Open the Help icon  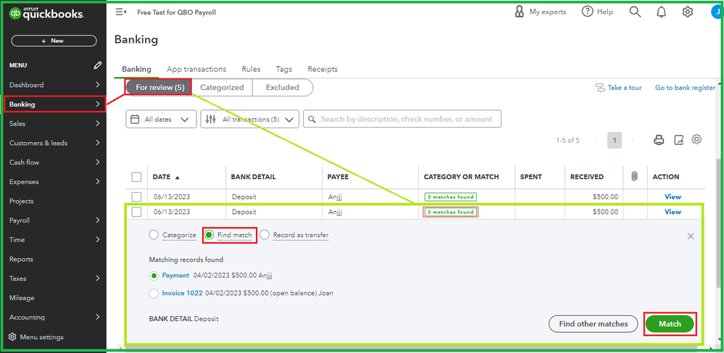pyautogui.click(x=587, y=12)
